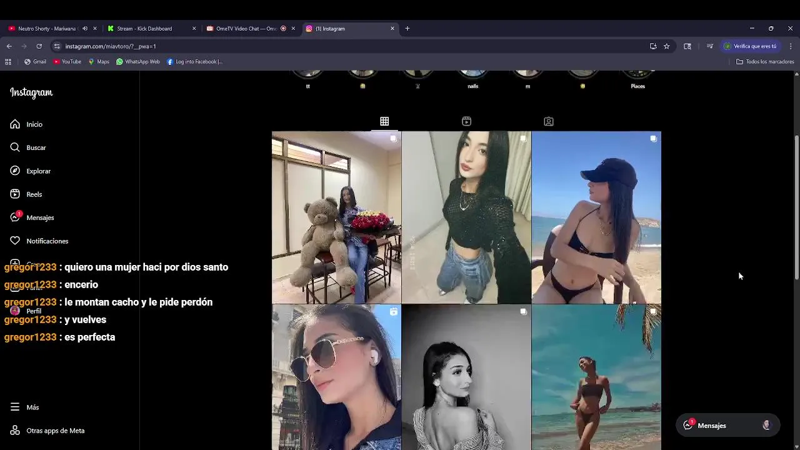
Task: Open black knit top selfie post
Action: (466, 217)
